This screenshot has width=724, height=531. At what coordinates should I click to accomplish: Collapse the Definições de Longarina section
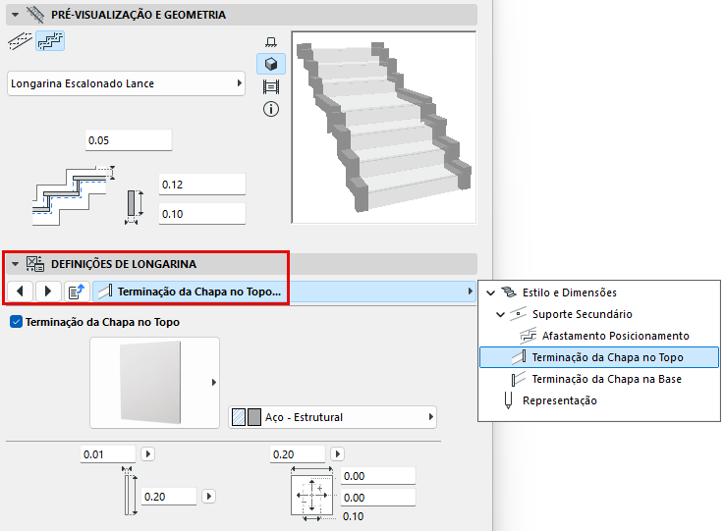pos(16,264)
